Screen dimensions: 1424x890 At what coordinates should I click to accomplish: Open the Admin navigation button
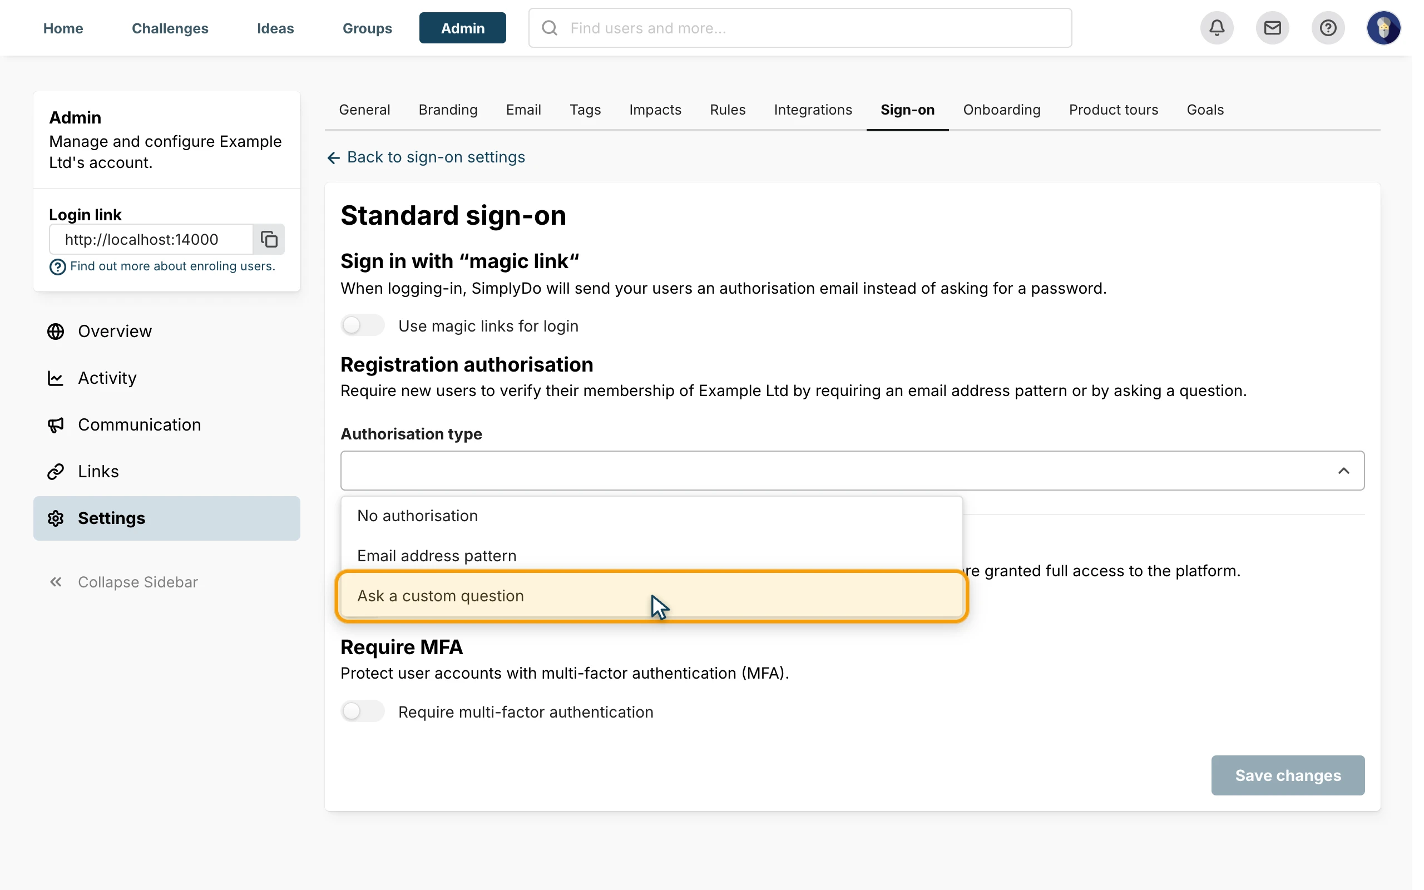462,28
